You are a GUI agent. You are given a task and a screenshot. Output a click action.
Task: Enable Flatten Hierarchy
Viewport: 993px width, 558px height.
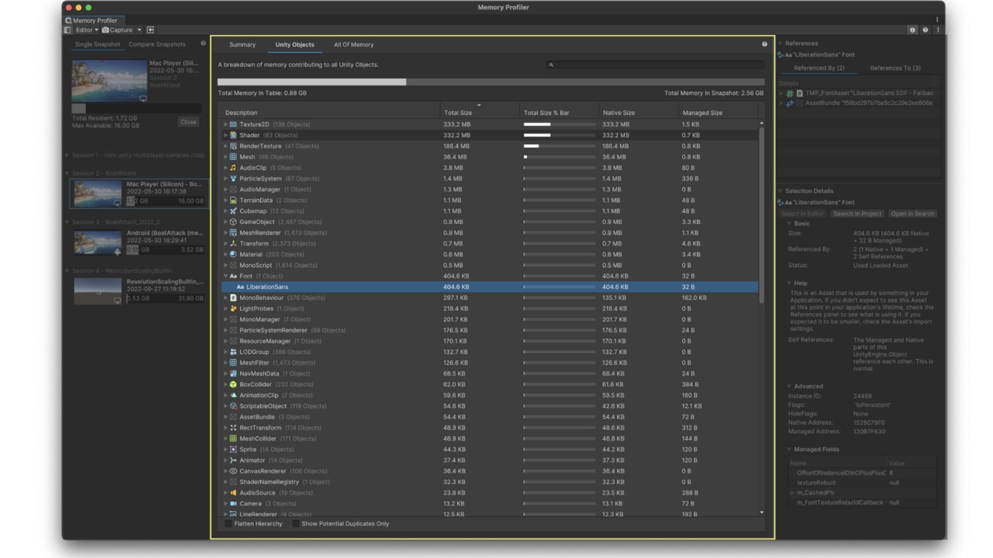[228, 524]
